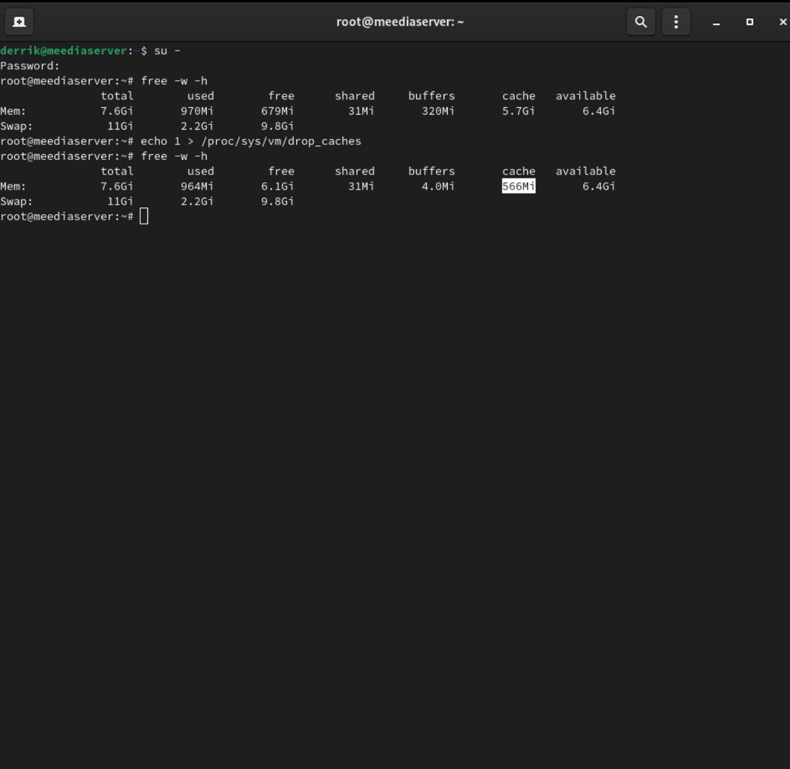Maximize the terminal window

(749, 22)
